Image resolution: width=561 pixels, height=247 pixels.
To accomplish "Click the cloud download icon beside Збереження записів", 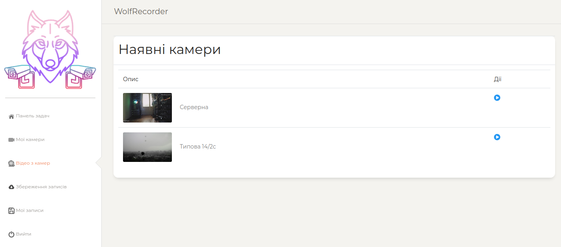I will 11,187.
